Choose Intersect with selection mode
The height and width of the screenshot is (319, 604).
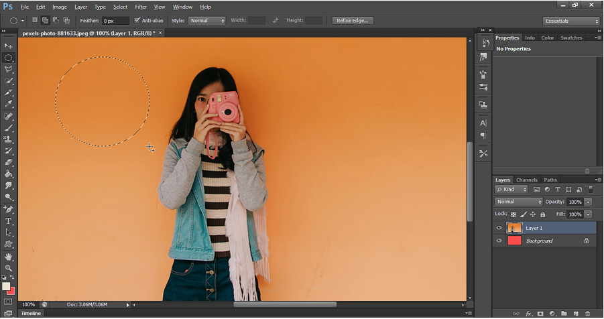coord(66,20)
